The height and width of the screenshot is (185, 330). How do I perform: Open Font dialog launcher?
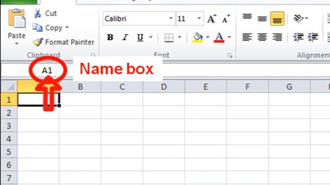(x=229, y=55)
